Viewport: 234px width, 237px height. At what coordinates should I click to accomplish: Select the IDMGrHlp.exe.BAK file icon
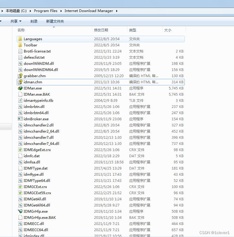[20, 218]
